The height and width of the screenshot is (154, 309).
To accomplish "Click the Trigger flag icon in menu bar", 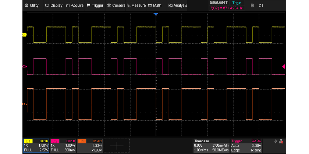I will pyautogui.click(x=89, y=5).
